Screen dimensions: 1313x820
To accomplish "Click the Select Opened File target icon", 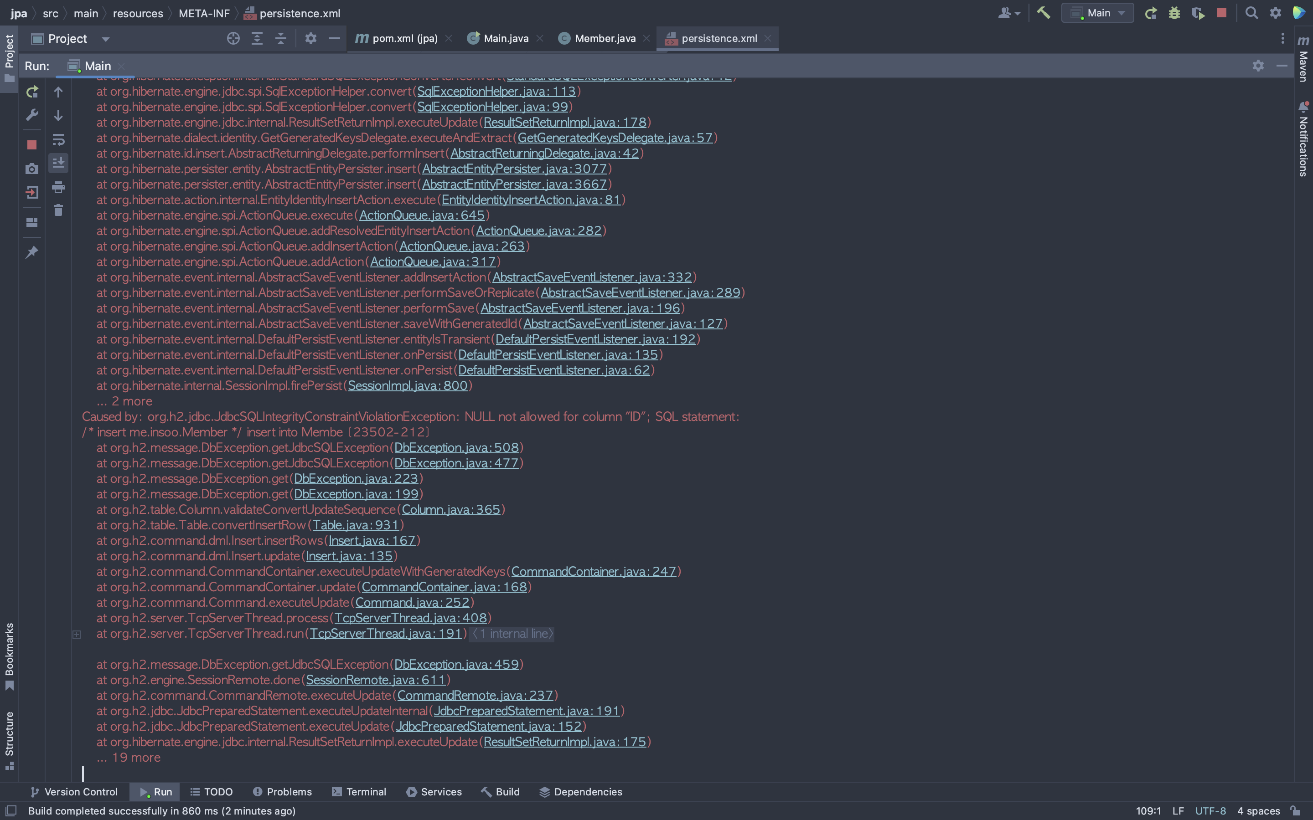I will pyautogui.click(x=233, y=39).
